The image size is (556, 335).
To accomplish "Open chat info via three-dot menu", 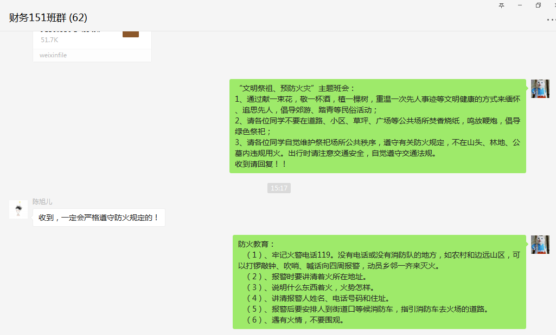I will click(x=550, y=19).
